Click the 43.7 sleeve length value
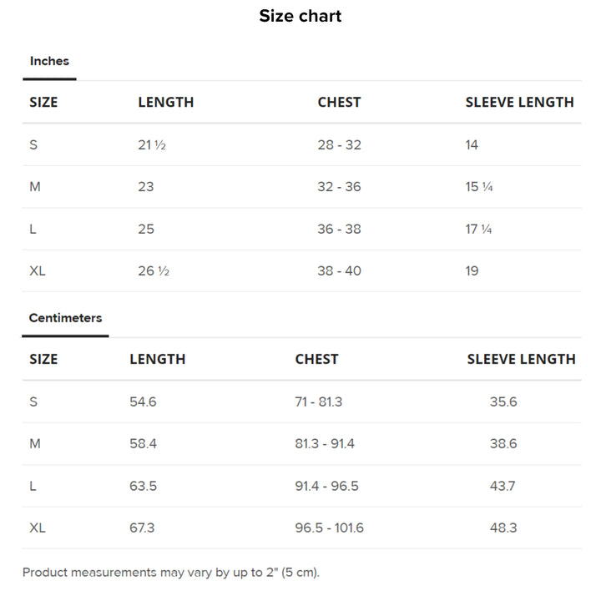The height and width of the screenshot is (601, 601). (503, 485)
